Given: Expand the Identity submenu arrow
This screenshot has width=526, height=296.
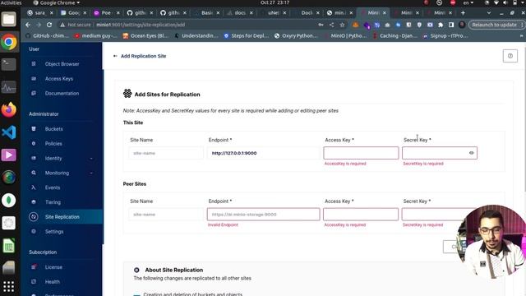Looking at the screenshot, I should pos(91,159).
